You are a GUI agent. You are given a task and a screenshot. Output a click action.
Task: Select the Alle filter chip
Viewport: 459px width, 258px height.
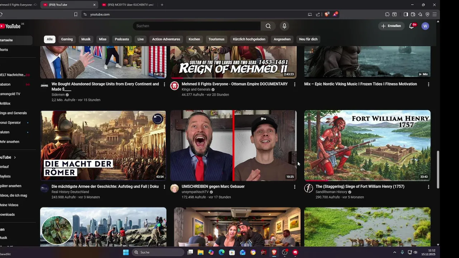[x=50, y=39]
